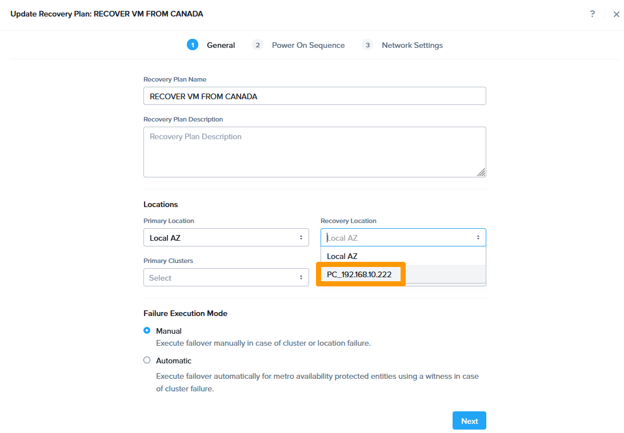Expand the Primary Clusters Select dropdown
This screenshot has width=624, height=433.
point(226,278)
